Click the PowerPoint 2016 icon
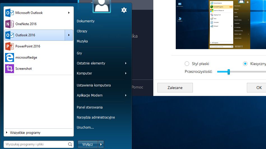Viewport: 266px width, 149px height. pyautogui.click(x=10, y=46)
